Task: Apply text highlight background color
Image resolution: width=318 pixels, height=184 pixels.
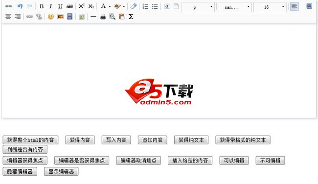Action: tap(117, 6)
